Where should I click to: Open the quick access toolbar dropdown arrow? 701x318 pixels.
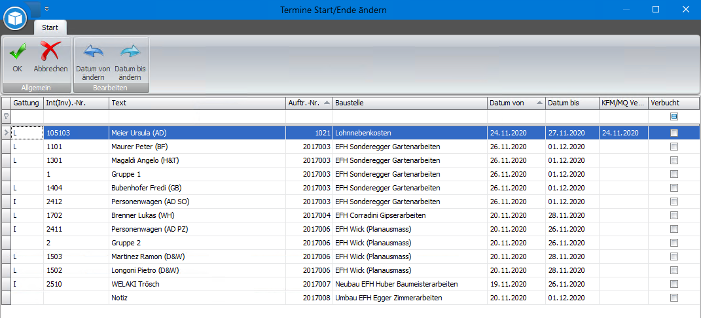pos(47,9)
